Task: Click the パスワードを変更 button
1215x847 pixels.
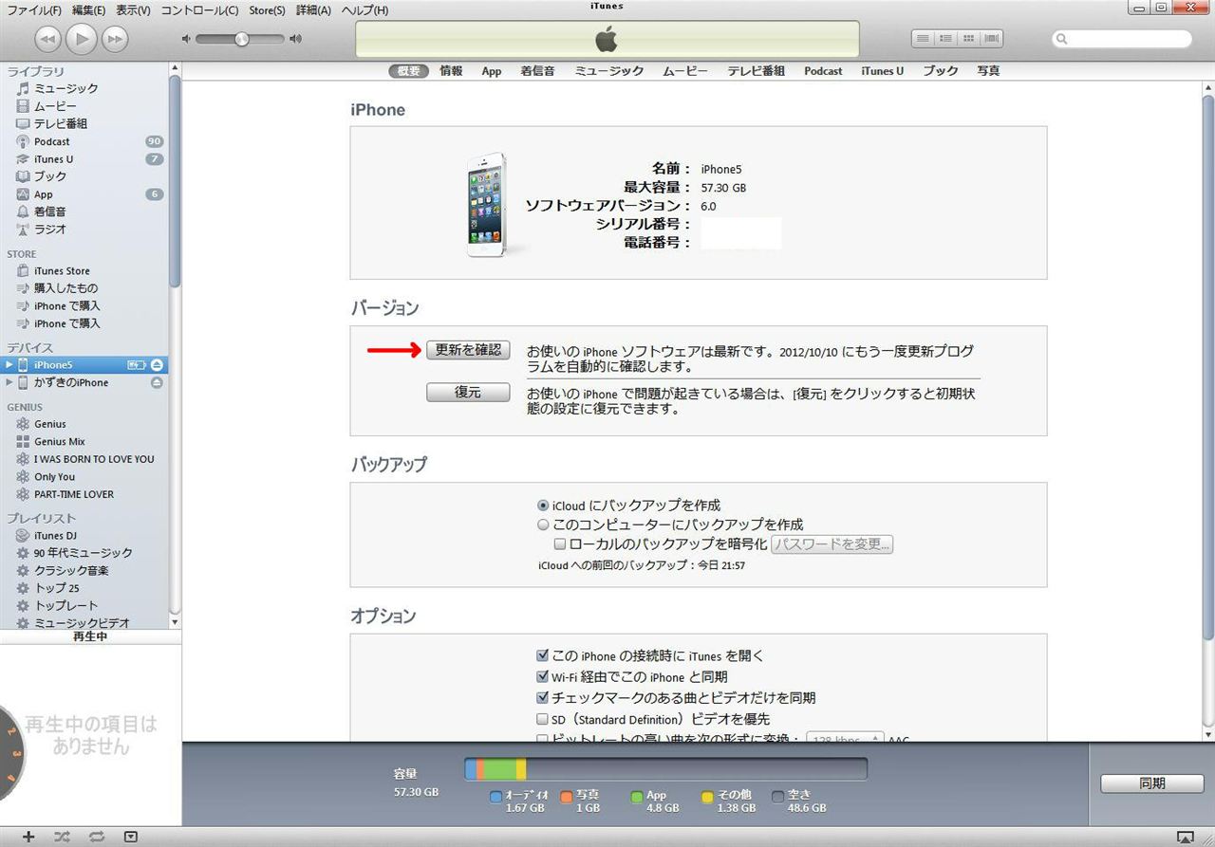Action: (x=832, y=544)
